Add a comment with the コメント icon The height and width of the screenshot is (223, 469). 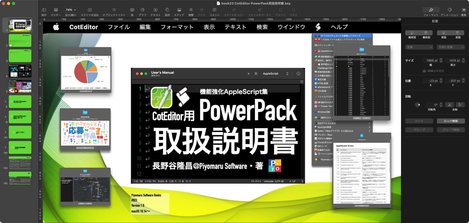[x=214, y=9]
